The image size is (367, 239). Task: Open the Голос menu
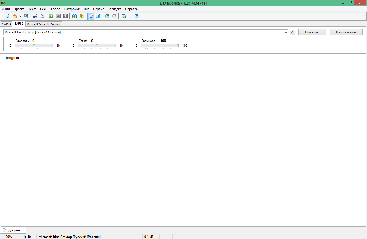click(x=55, y=9)
